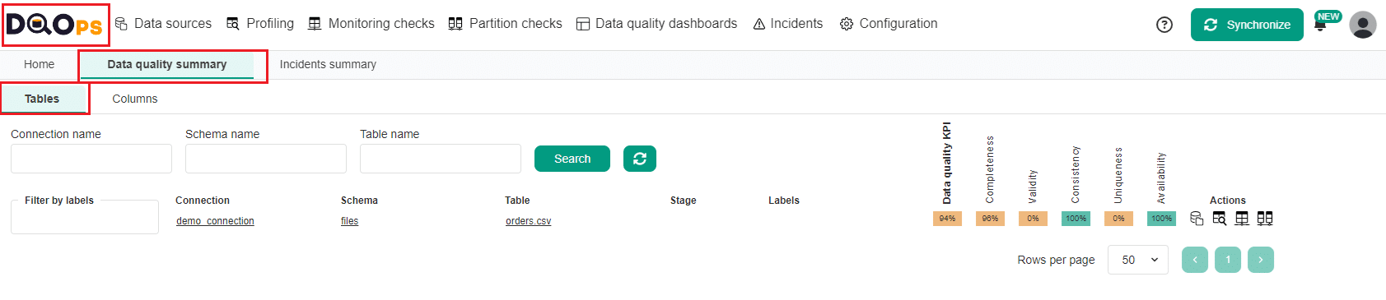This screenshot has height=300, width=1386.
Task: Click the Connection column header
Action: 203,201
